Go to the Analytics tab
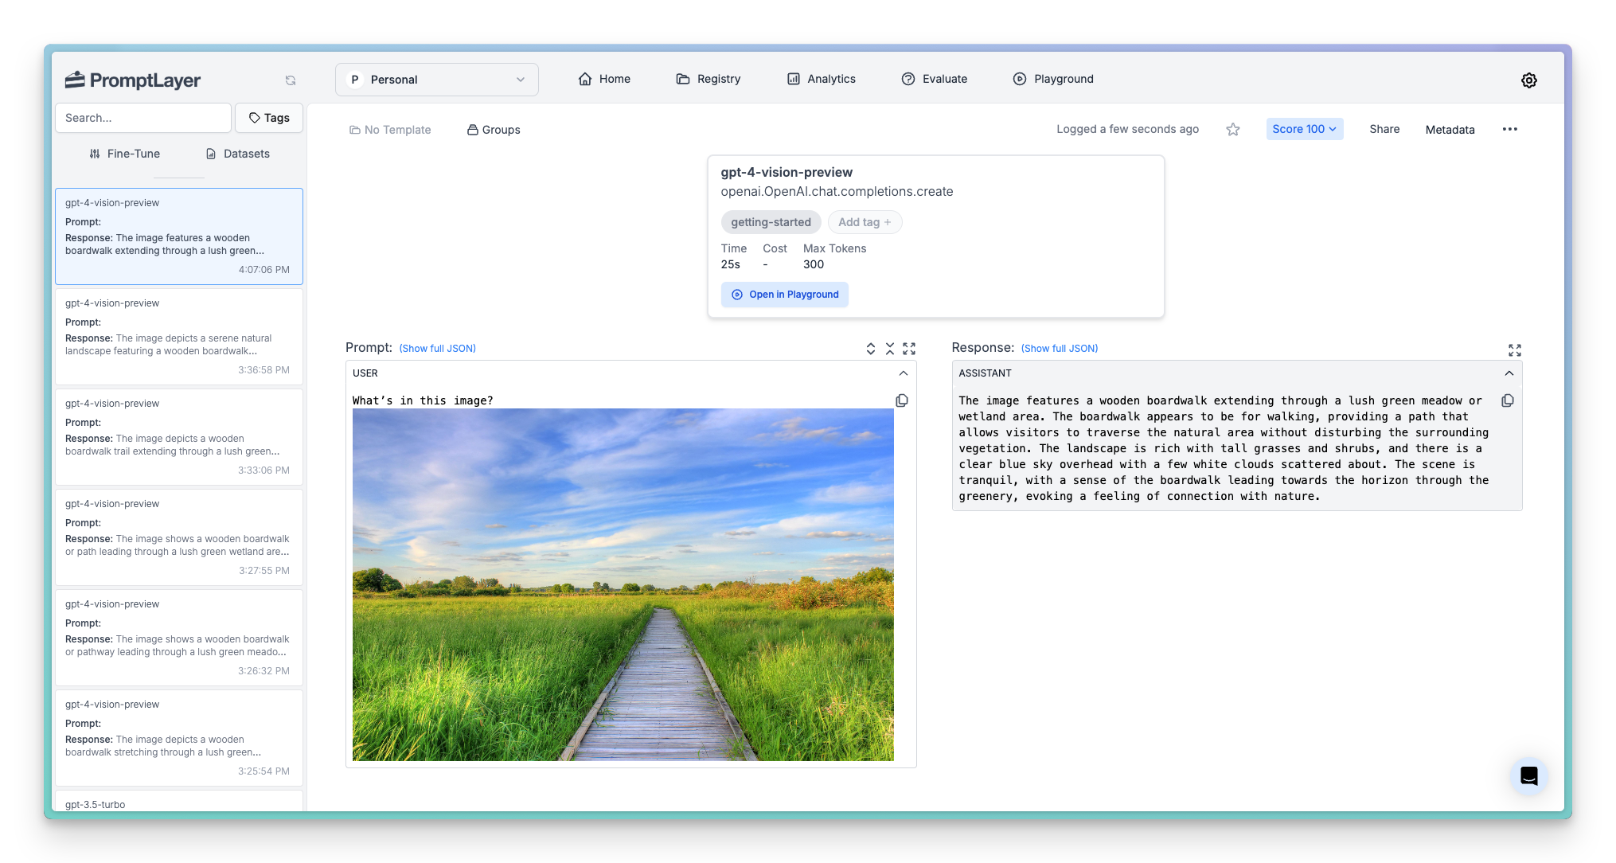Image resolution: width=1616 pixels, height=863 pixels. pyautogui.click(x=822, y=79)
